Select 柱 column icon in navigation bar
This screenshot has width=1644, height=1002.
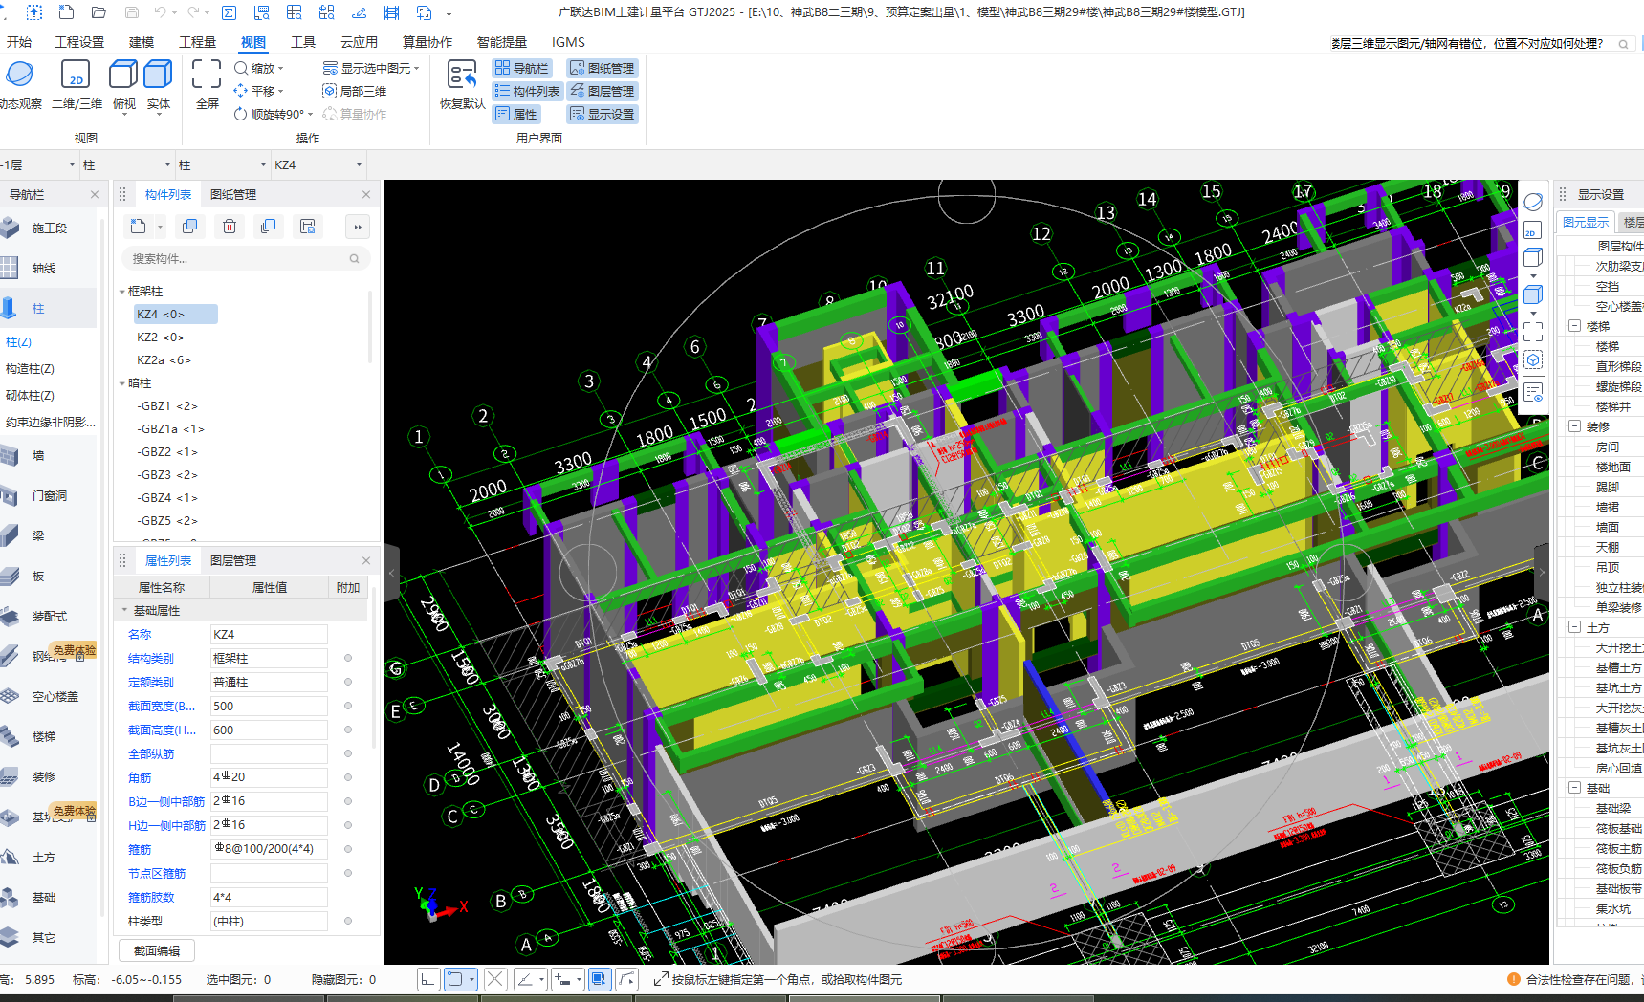pos(10,308)
